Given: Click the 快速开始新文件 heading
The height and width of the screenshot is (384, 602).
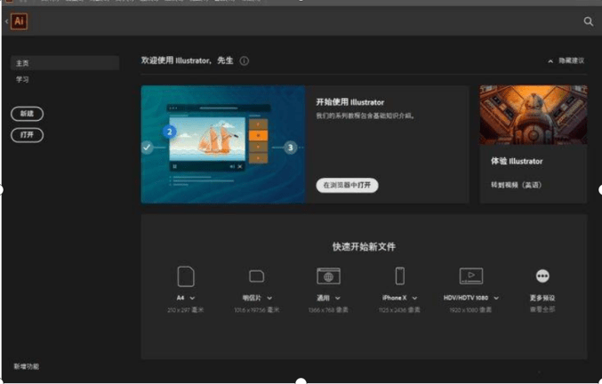Looking at the screenshot, I should click(x=364, y=246).
